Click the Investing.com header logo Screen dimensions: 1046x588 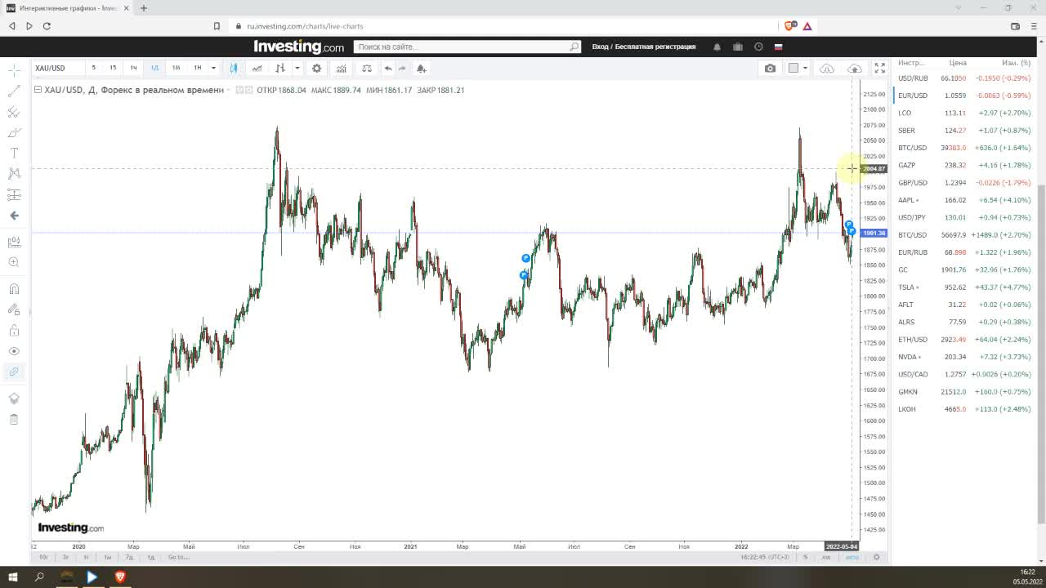299,47
